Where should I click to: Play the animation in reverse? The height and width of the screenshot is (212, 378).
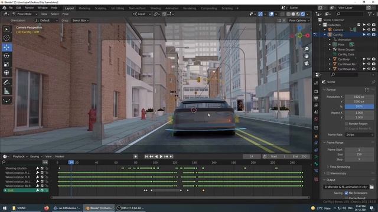click(156, 157)
